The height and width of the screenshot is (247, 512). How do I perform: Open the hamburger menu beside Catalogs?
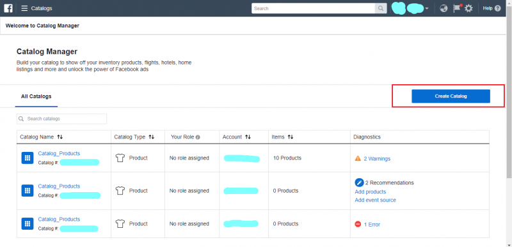tap(24, 8)
